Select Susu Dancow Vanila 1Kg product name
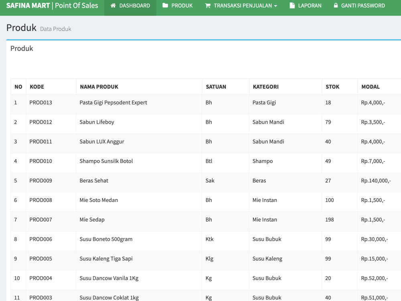The height and width of the screenshot is (301, 401). click(x=109, y=278)
